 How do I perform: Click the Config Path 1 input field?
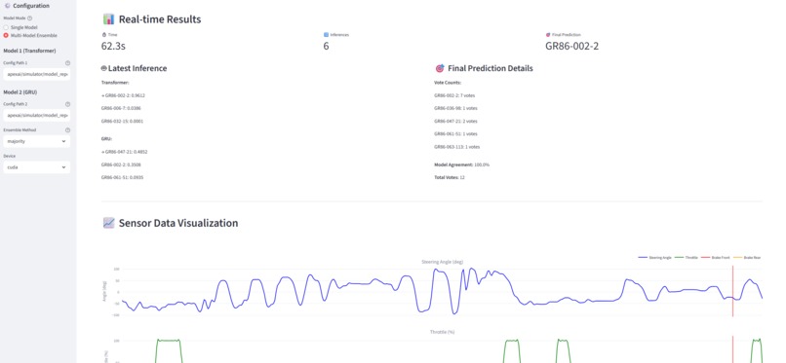tap(36, 75)
